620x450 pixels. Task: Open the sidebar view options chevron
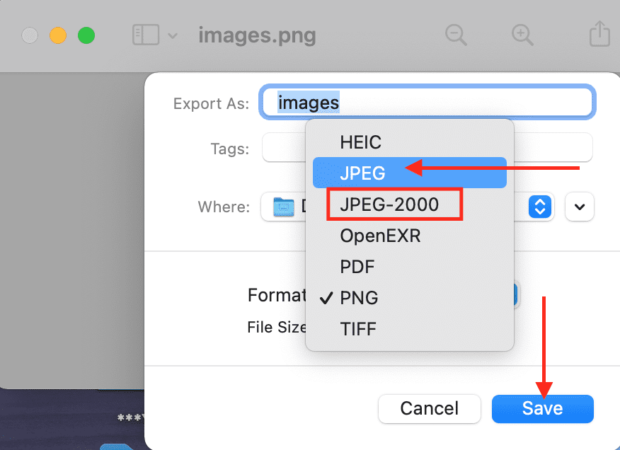click(x=172, y=35)
